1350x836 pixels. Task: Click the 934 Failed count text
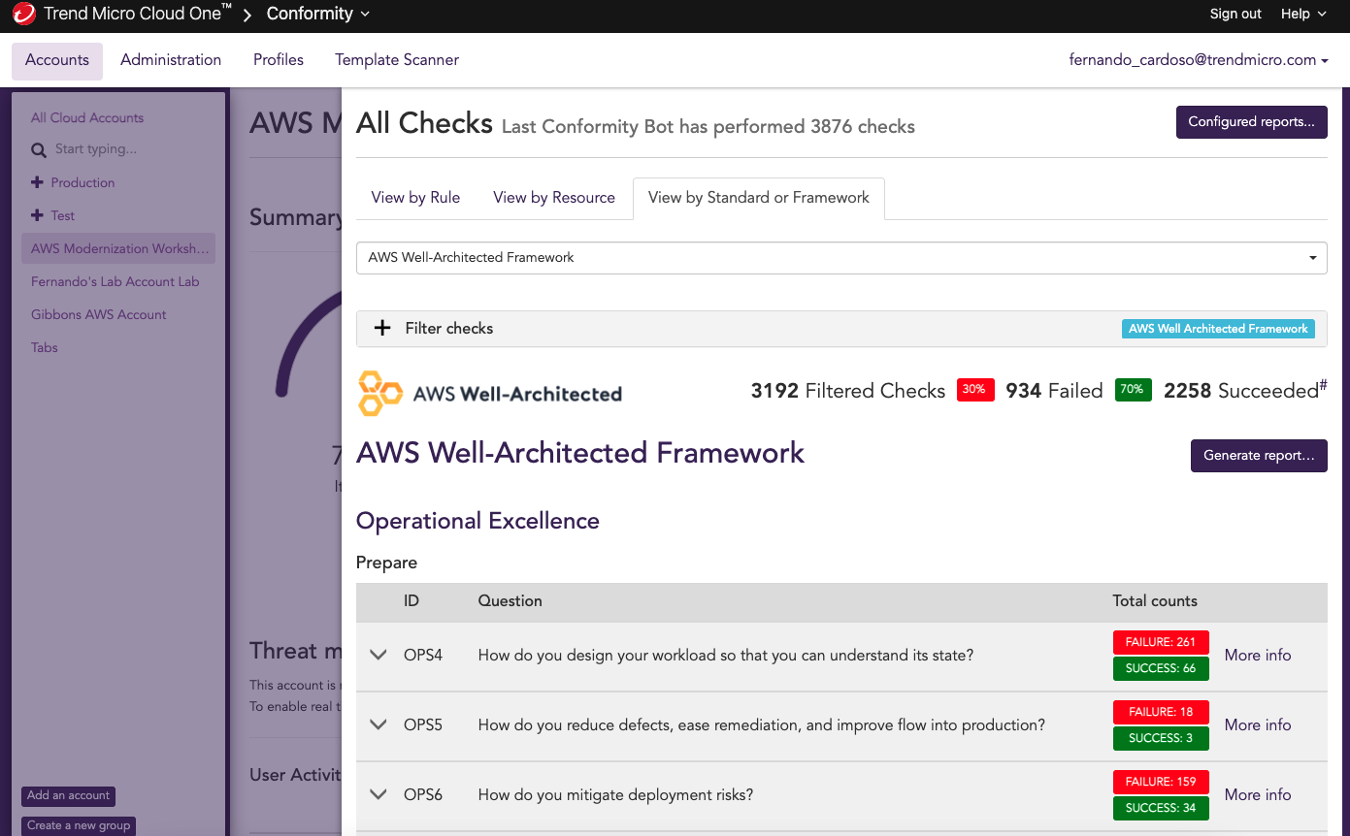1054,391
